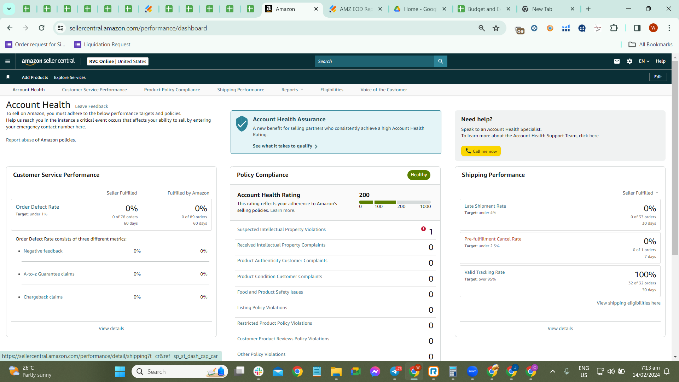Open the Chrome extensions puzzle icon
Viewport: 679px width, 382px height.
(614, 28)
